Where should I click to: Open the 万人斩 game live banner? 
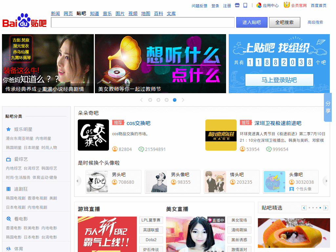107,234
